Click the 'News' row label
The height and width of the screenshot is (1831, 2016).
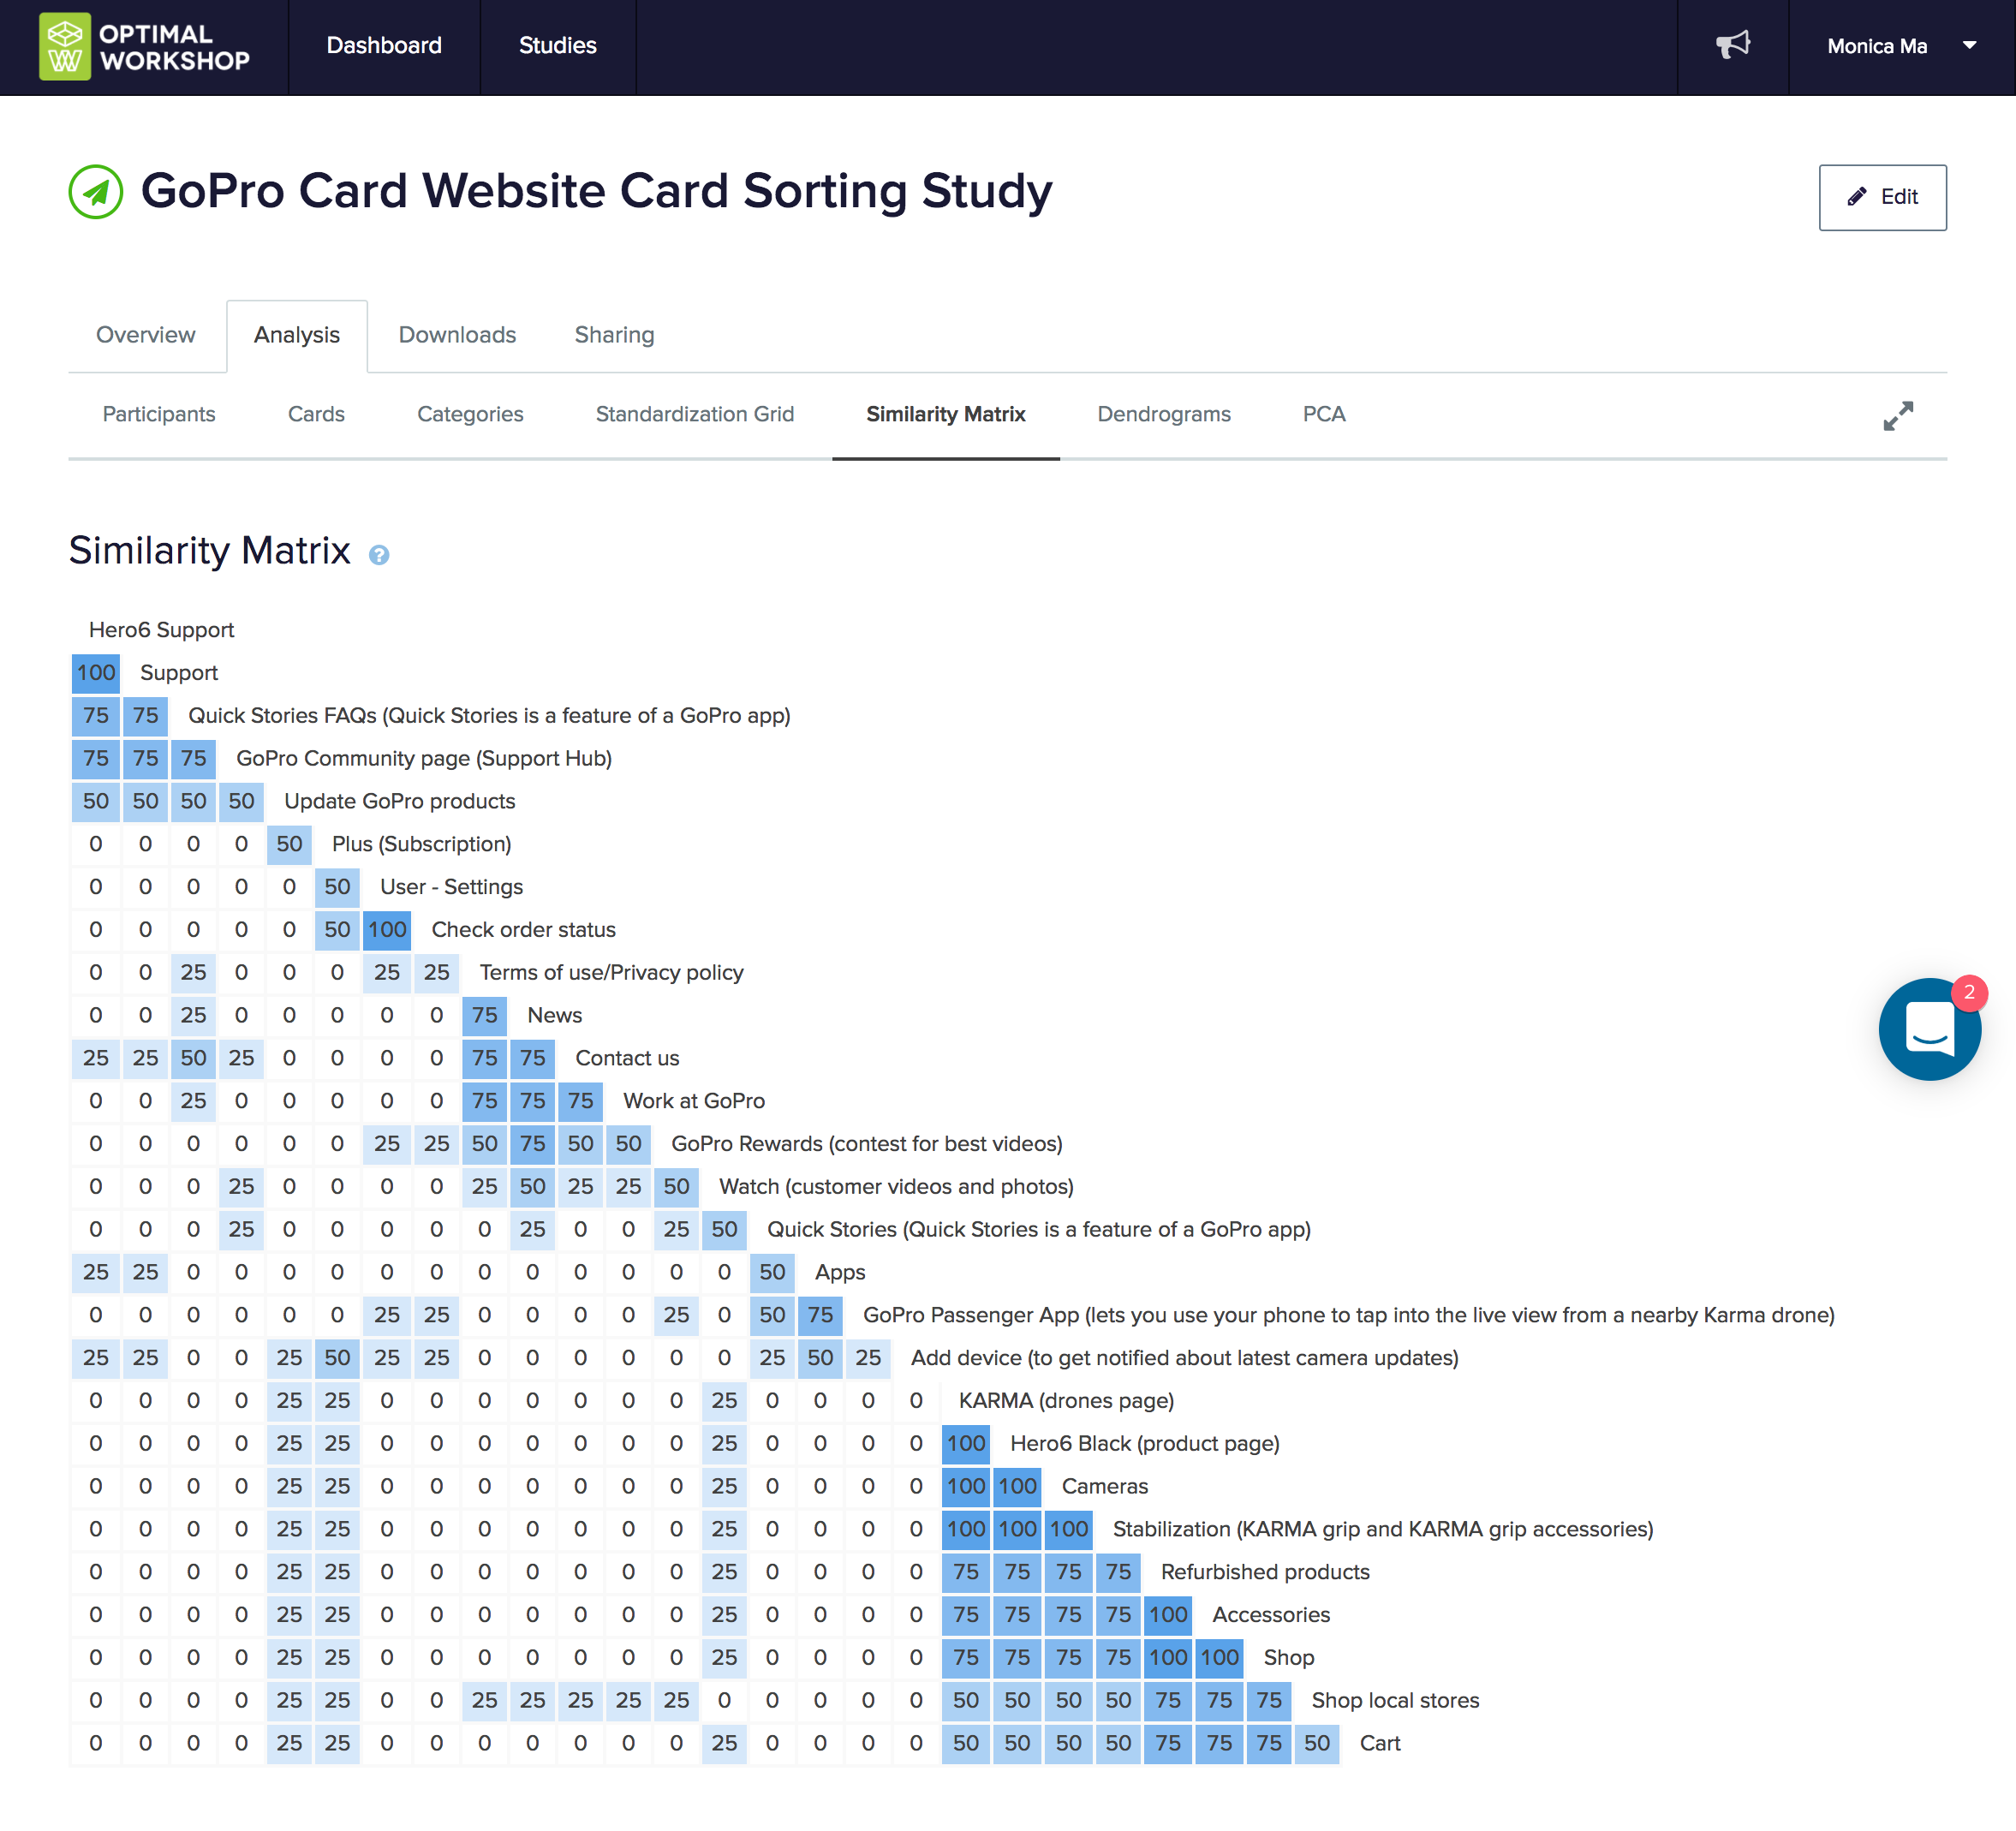[555, 1015]
